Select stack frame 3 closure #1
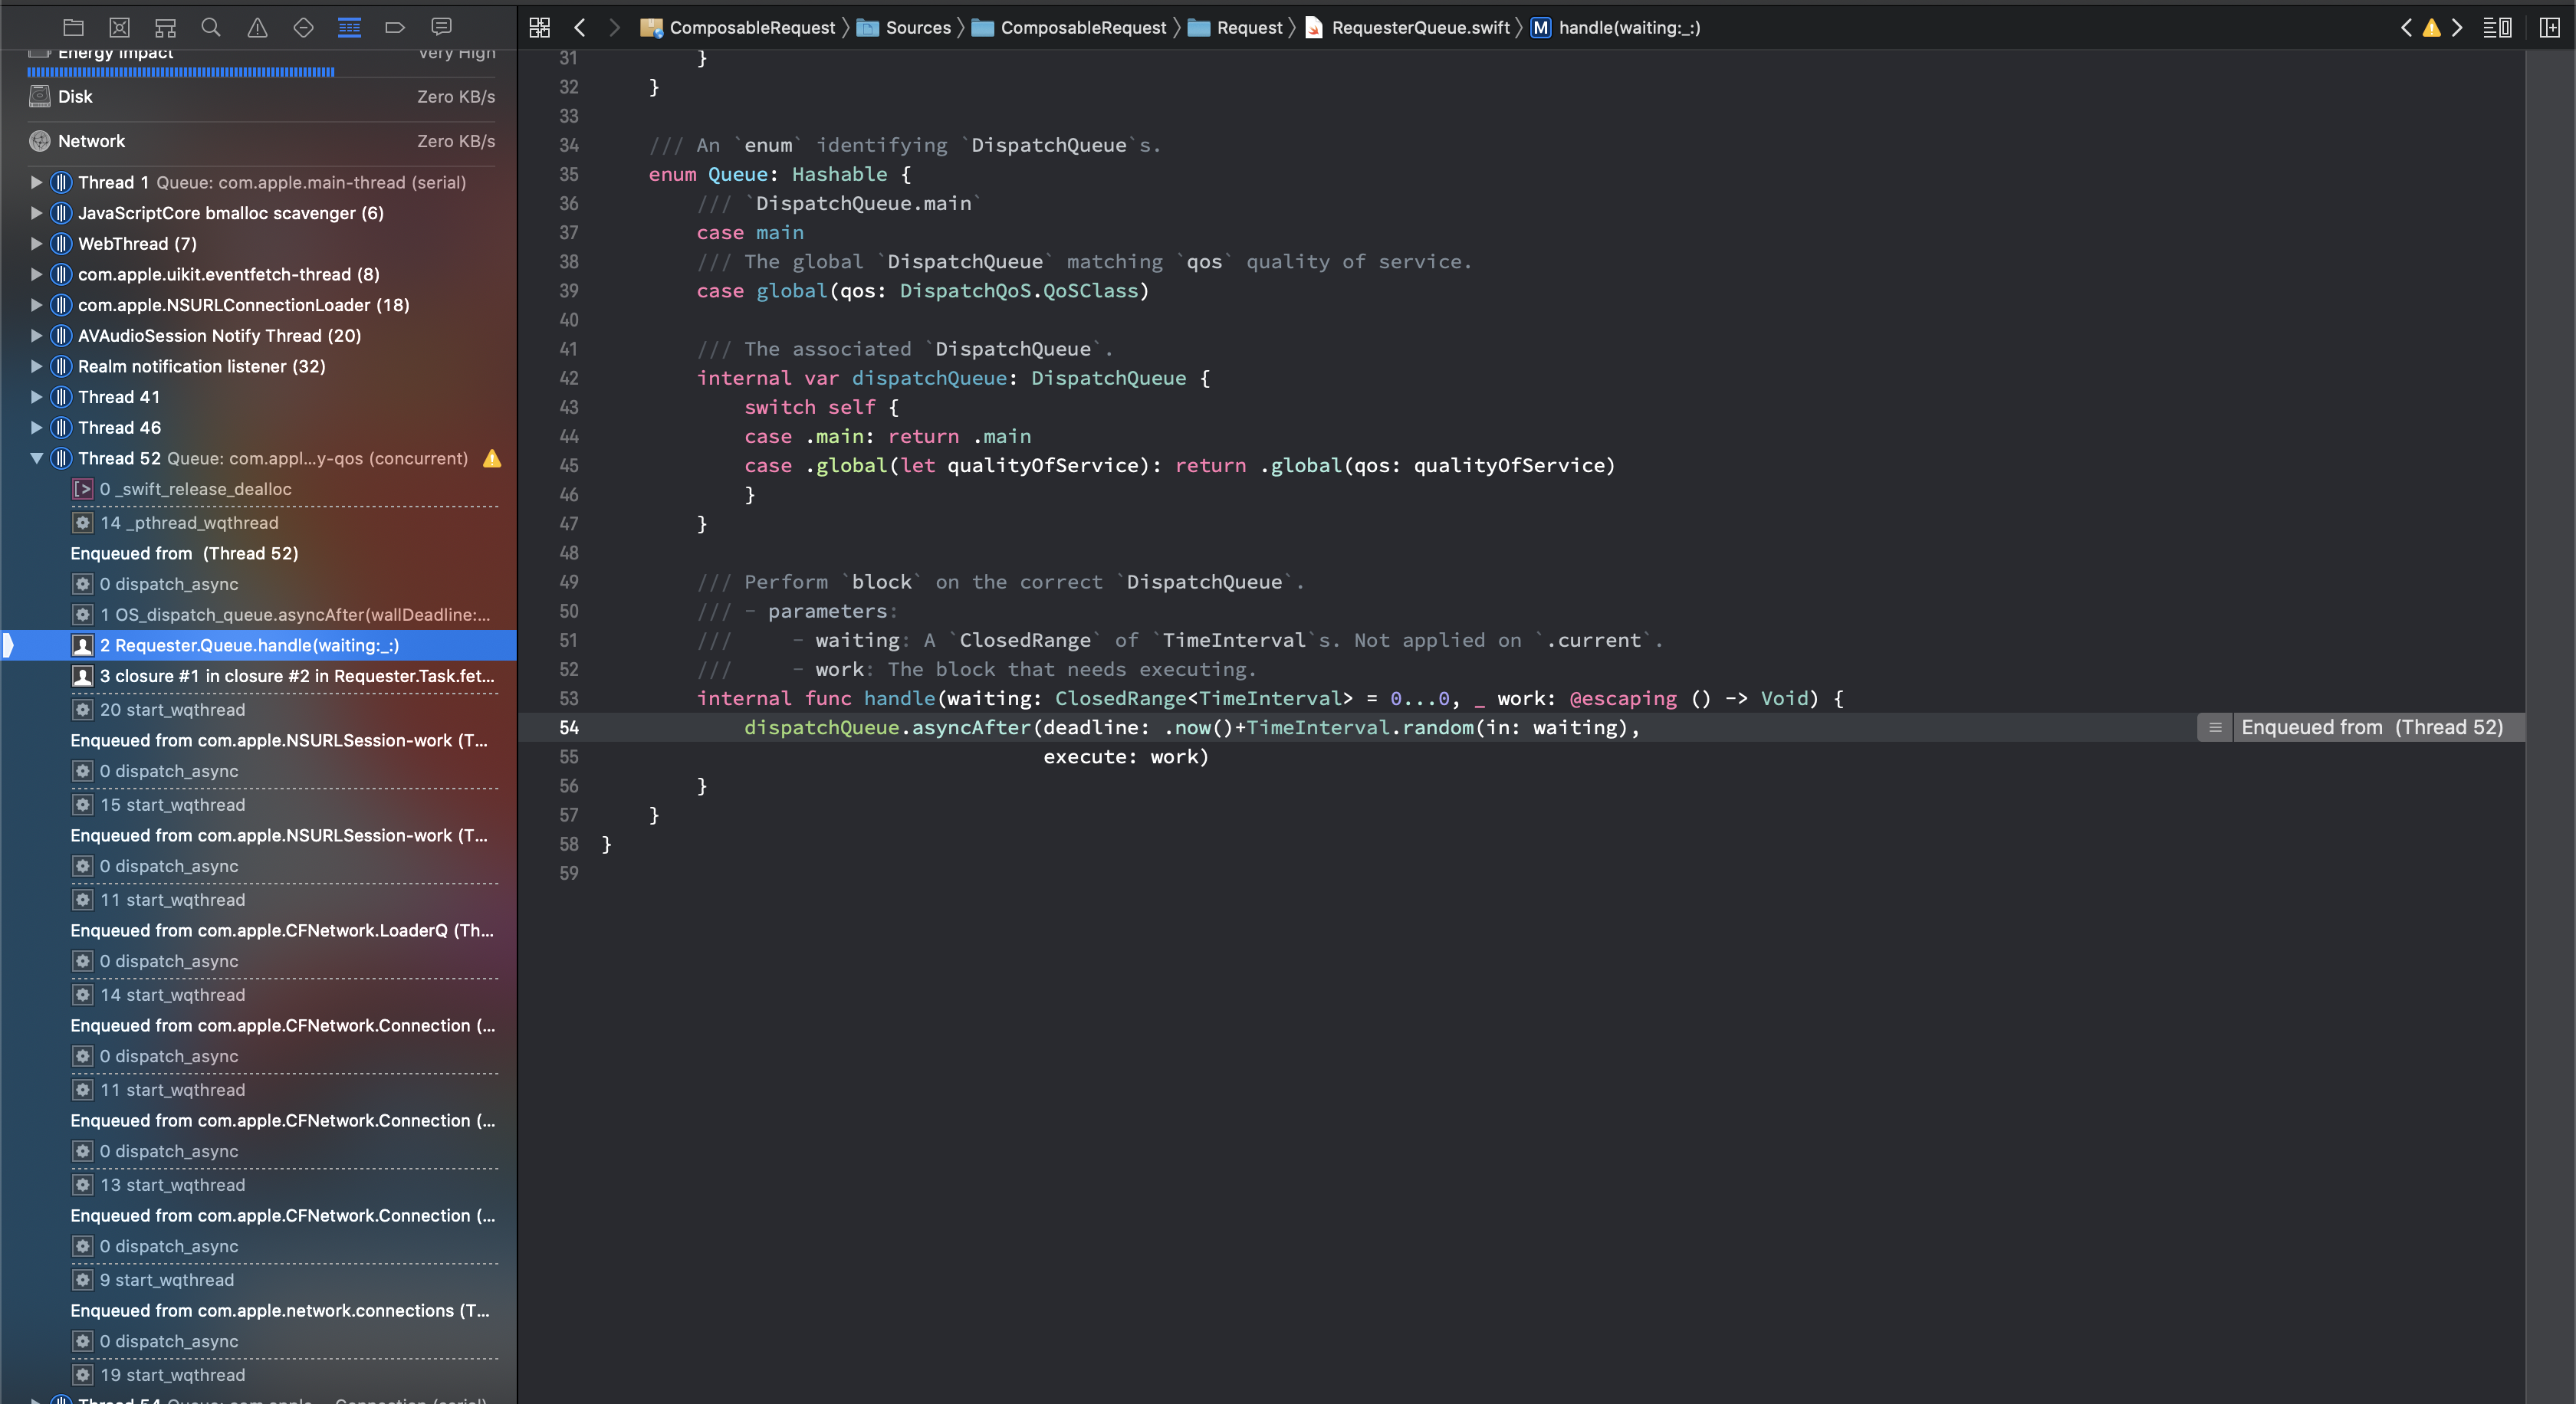Viewport: 2576px width, 1404px height. pyautogui.click(x=296, y=675)
